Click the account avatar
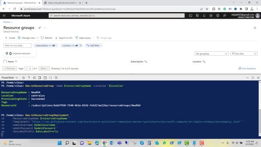Viewport: 261px width, 147px height. point(257,16)
